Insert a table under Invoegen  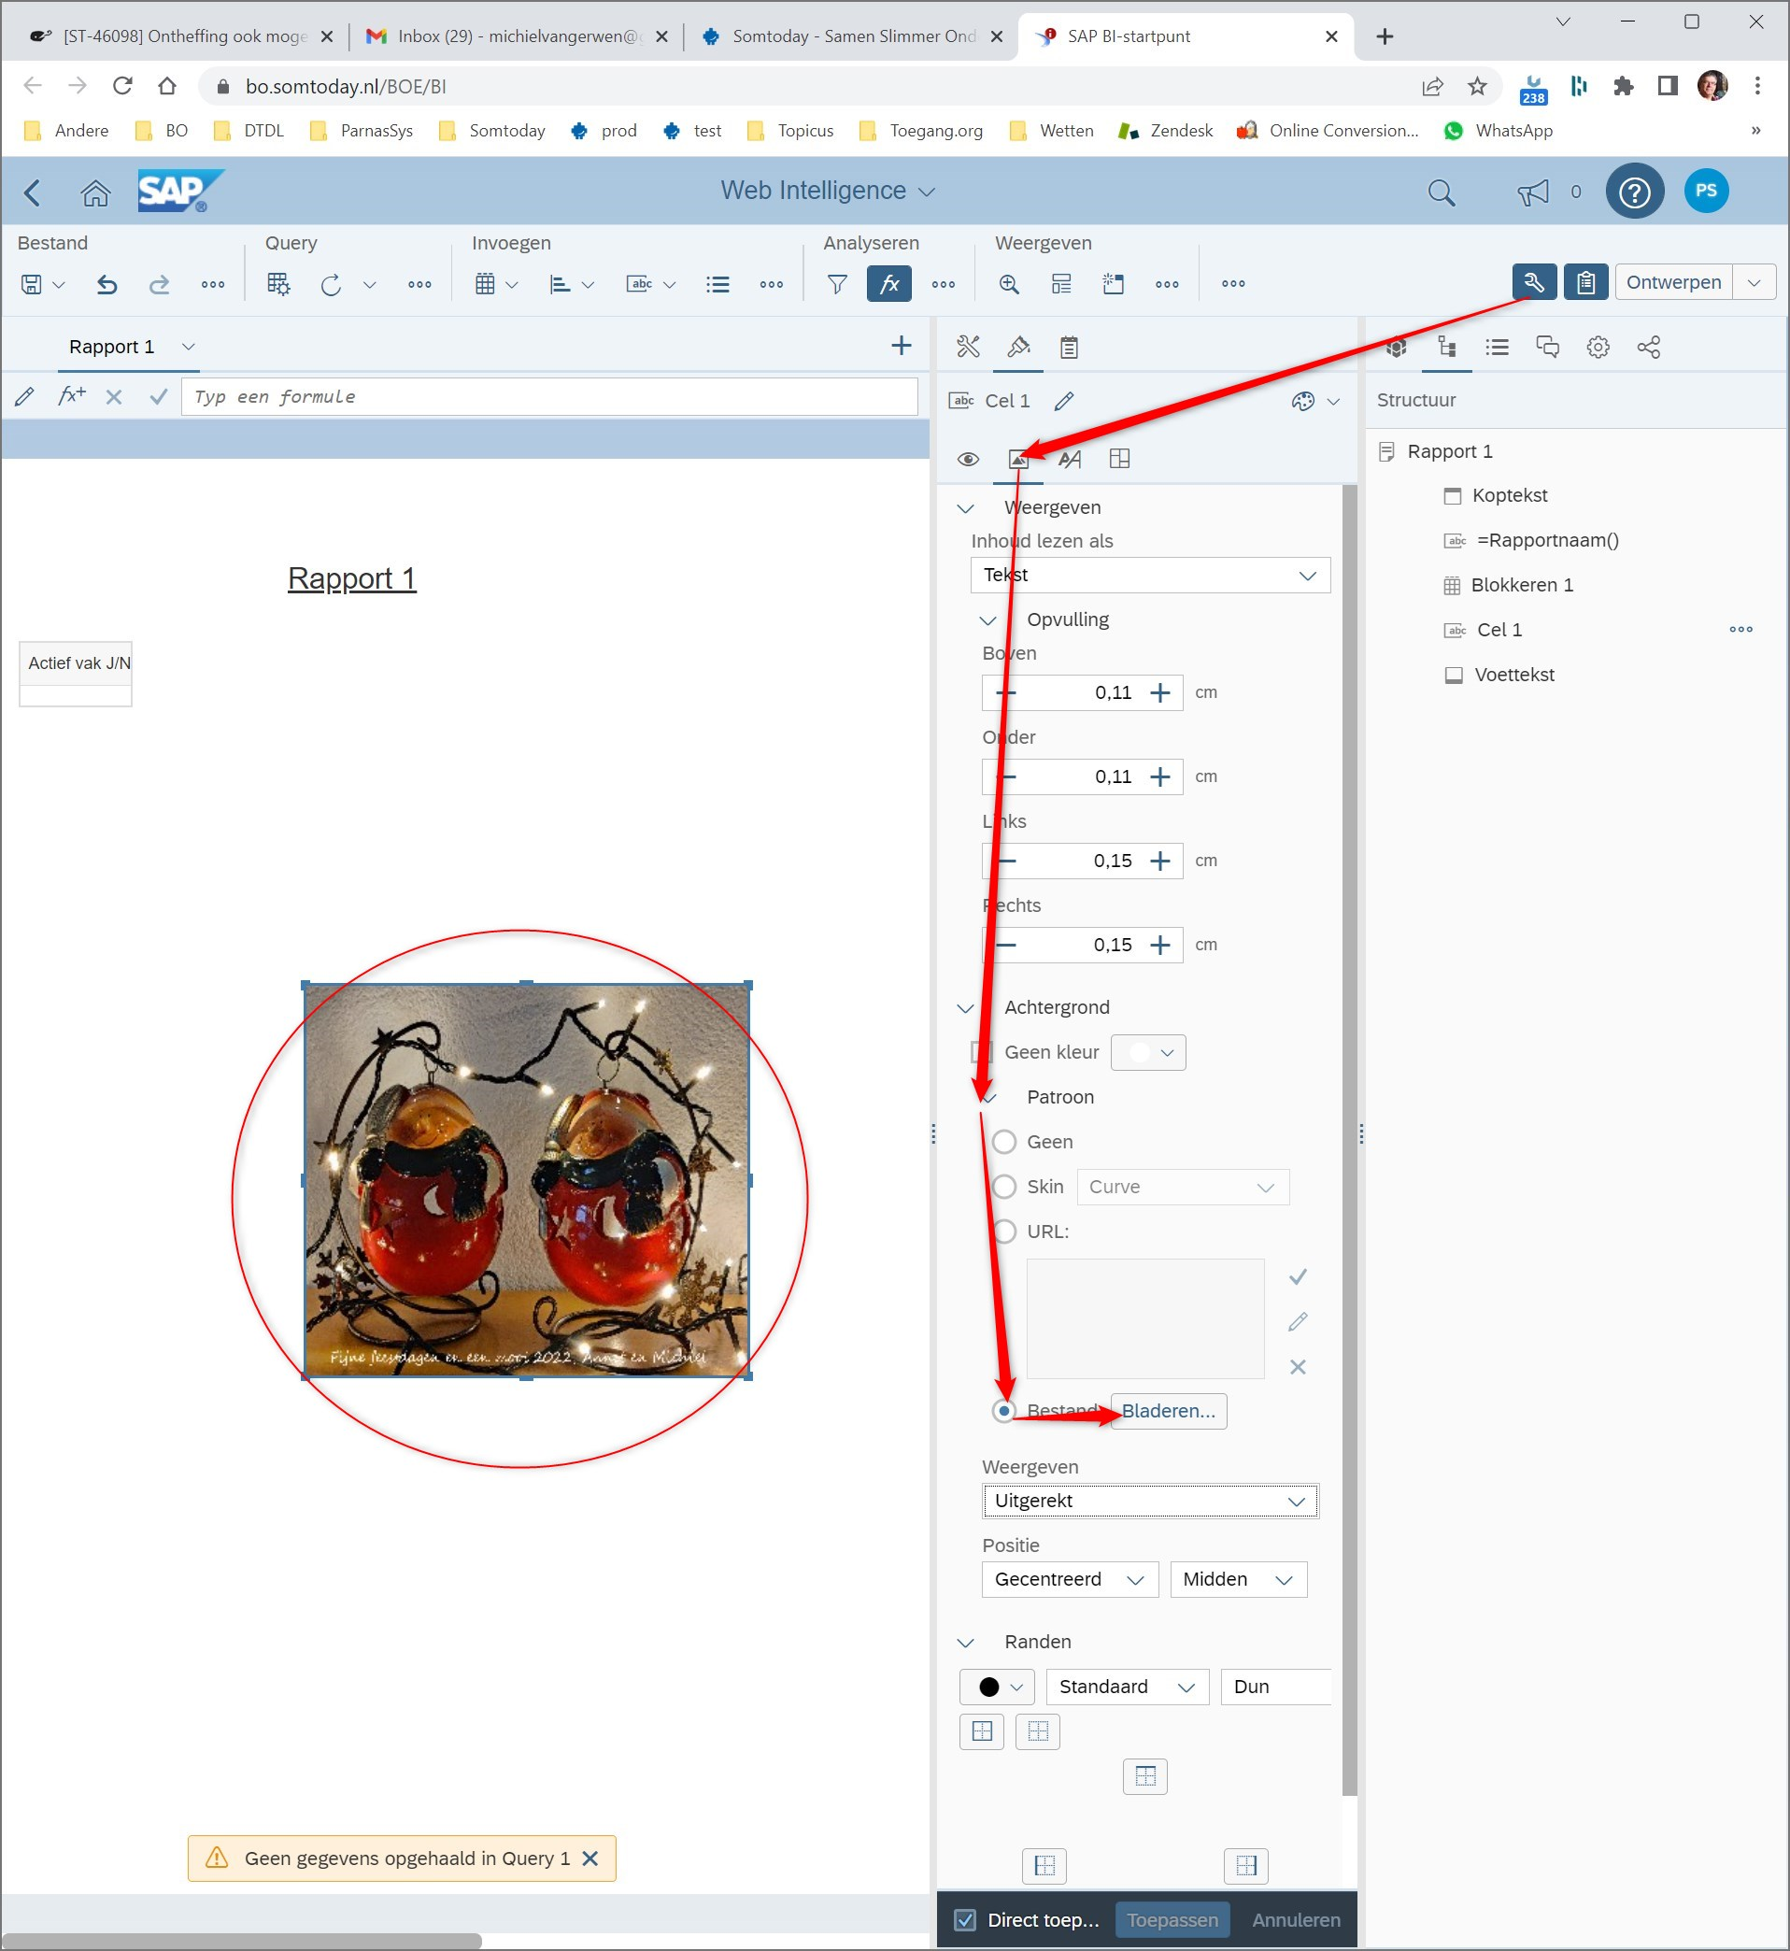click(485, 284)
